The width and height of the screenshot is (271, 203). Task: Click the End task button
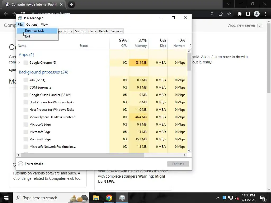click(x=178, y=164)
